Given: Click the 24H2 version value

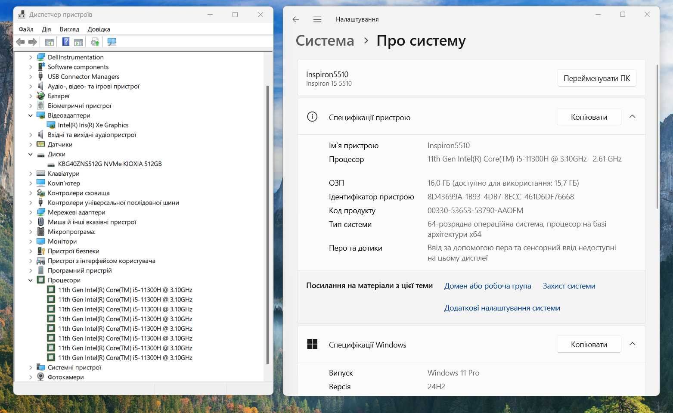Looking at the screenshot, I should pos(436,387).
